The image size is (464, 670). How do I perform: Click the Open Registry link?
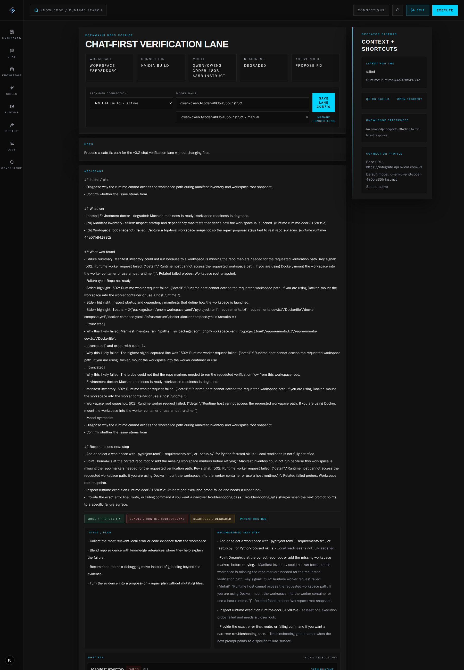(x=409, y=99)
